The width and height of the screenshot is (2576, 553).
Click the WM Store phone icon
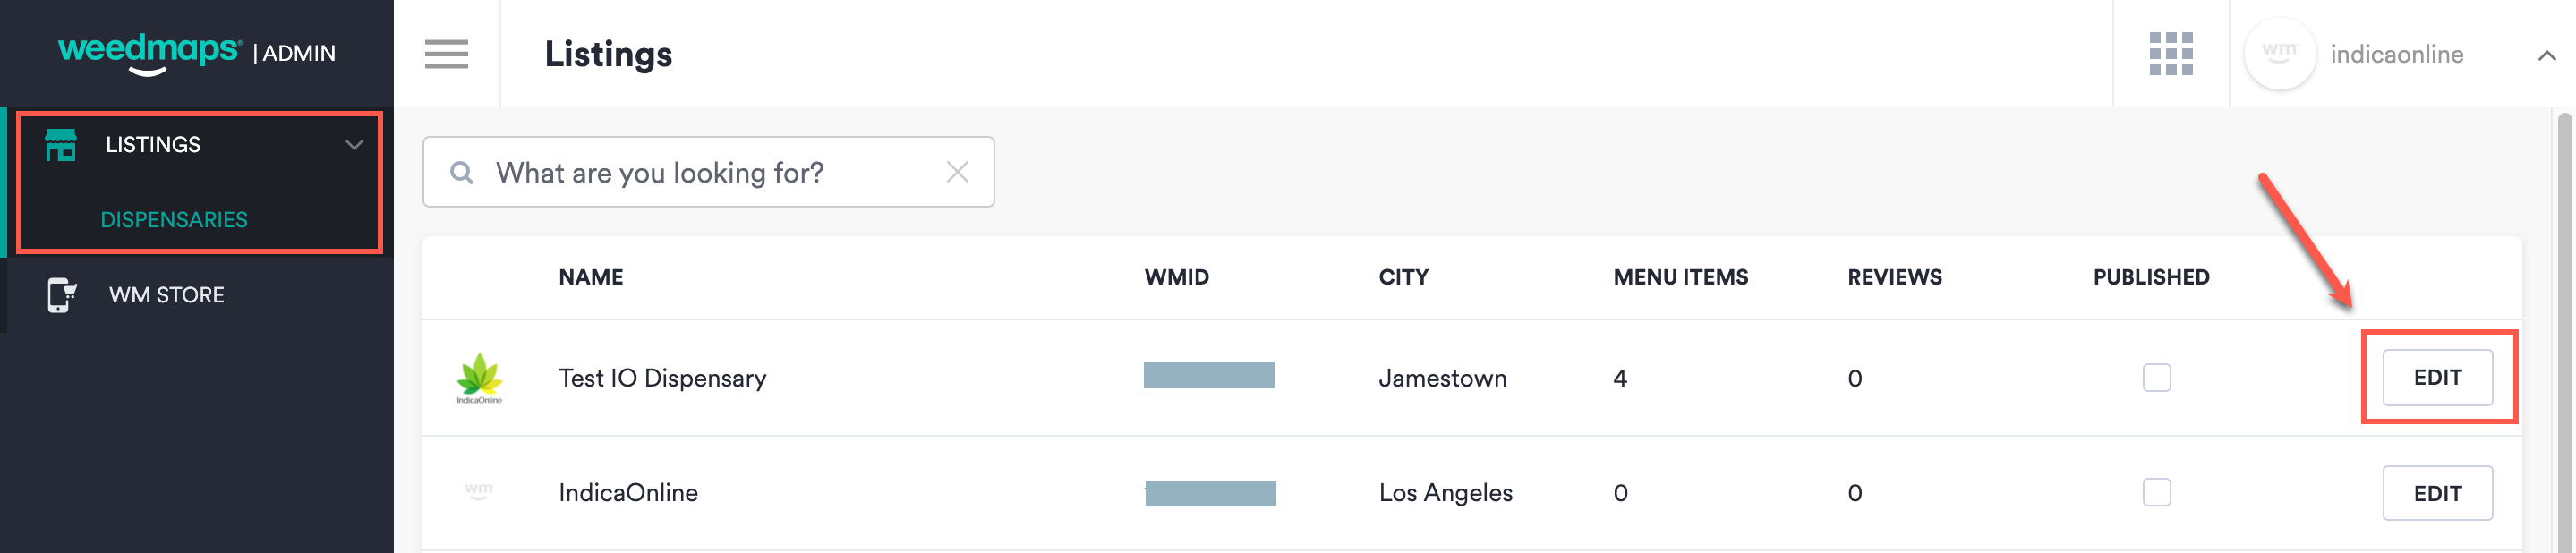(x=60, y=293)
